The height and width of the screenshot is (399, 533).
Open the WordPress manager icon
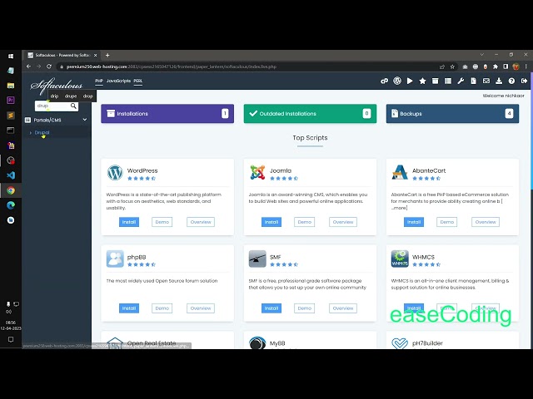point(397,81)
